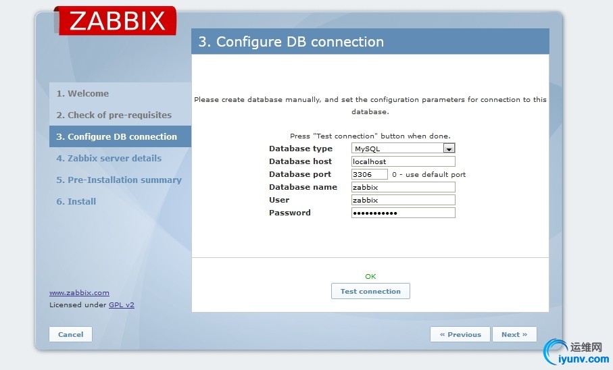
Task: Focus the Password input field
Action: click(403, 213)
